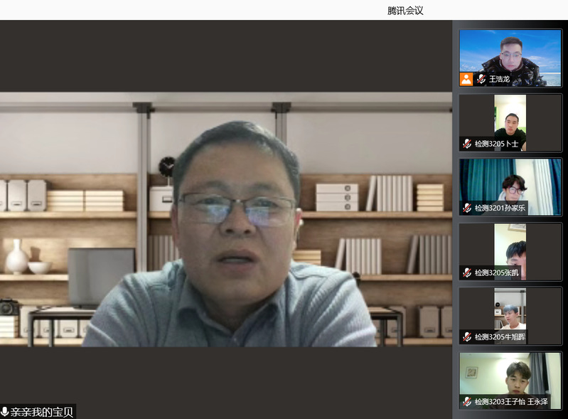This screenshot has height=419, width=568.
Task: Open the 检测3205卜士 participant video thumbnail
Action: (x=510, y=117)
